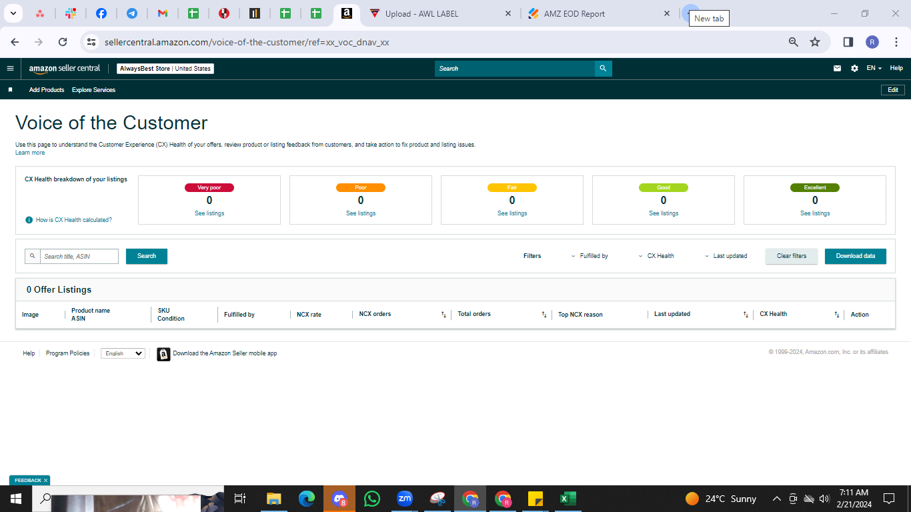Open the Windows Start button

(x=15, y=498)
